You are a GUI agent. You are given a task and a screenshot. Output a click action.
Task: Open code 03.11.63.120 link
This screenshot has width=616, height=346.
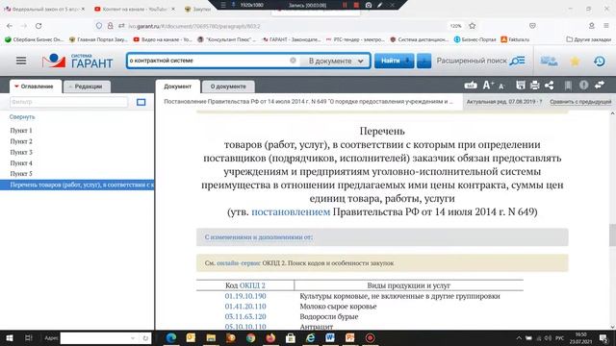point(245,316)
